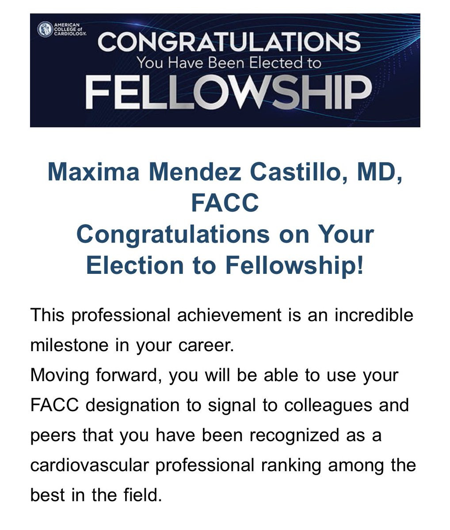Viewport: 450px width, 530px height.
Task: Click the American College of Cardiology logo
Action: point(62,30)
